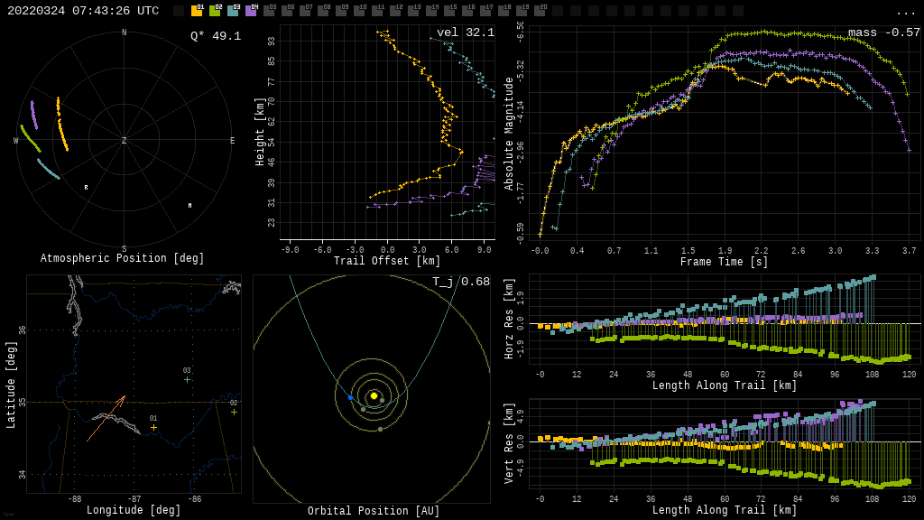The height and width of the screenshot is (520, 924).
Task: Click the R marker in sky plot
Action: point(87,188)
